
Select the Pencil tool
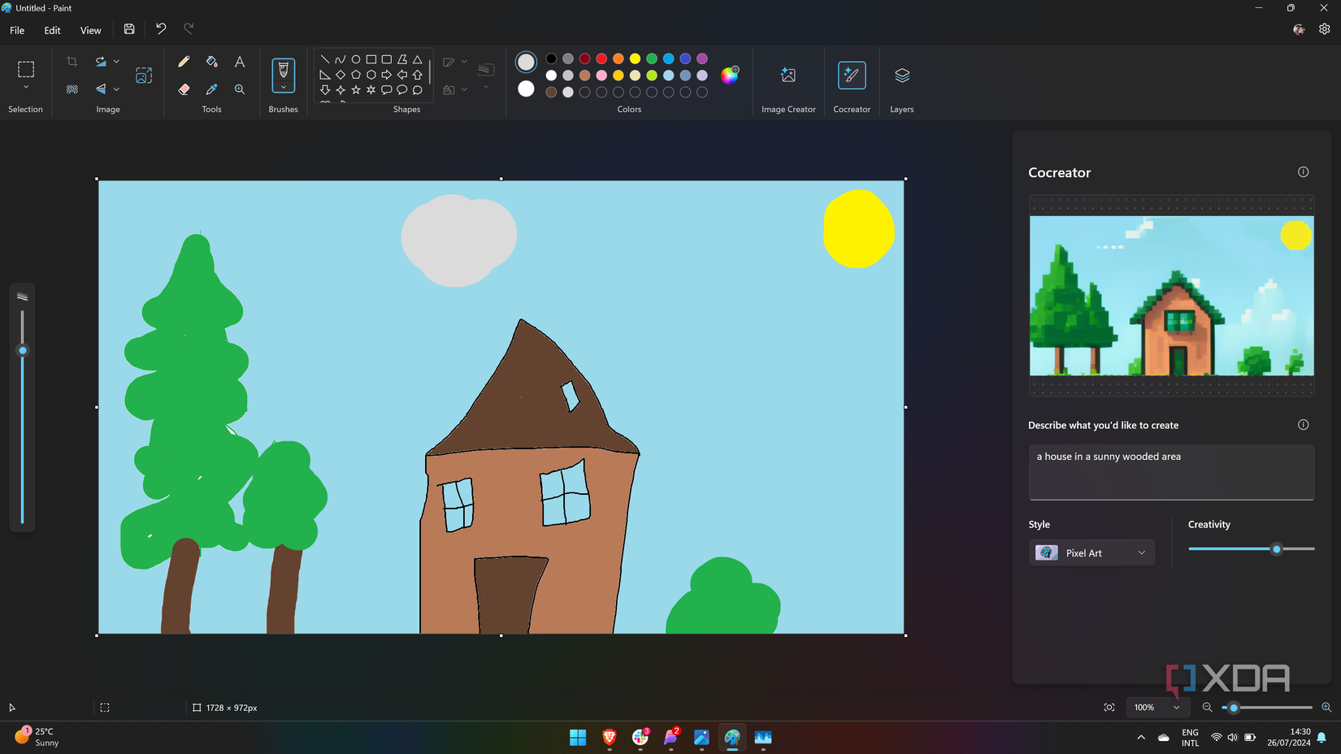pos(184,61)
